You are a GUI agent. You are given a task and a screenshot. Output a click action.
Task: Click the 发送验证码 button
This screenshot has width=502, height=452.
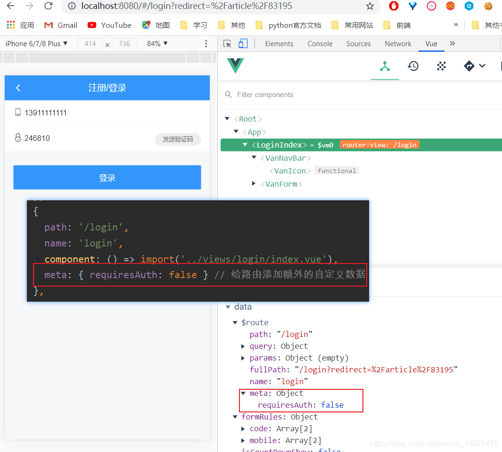178,139
